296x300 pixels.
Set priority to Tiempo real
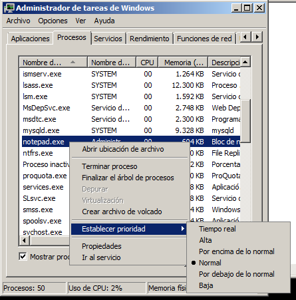click(x=239, y=229)
